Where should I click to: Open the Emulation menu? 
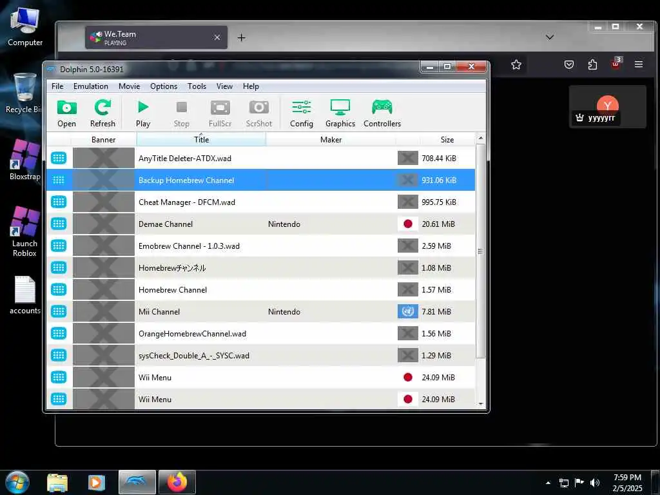coord(90,86)
